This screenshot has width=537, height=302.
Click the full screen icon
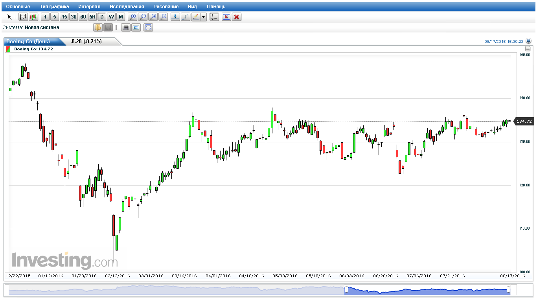coord(148,28)
